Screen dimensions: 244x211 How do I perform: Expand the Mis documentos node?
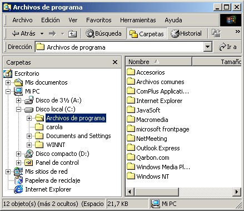click(8, 82)
